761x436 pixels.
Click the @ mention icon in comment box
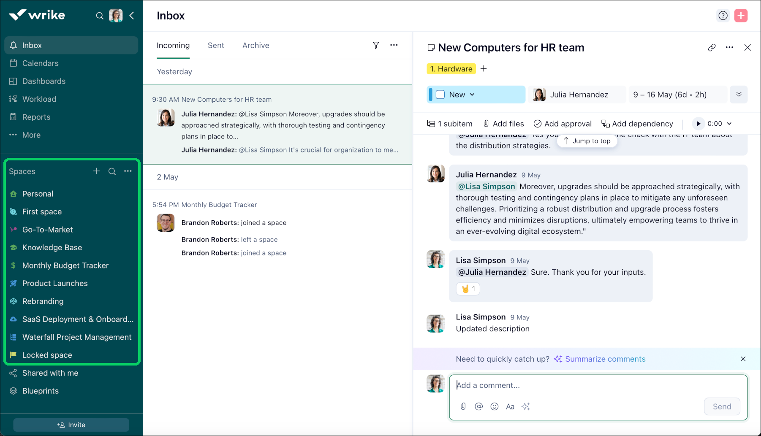tap(478, 406)
